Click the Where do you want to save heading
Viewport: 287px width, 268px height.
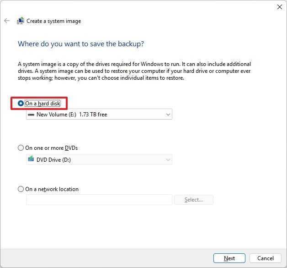click(x=81, y=44)
